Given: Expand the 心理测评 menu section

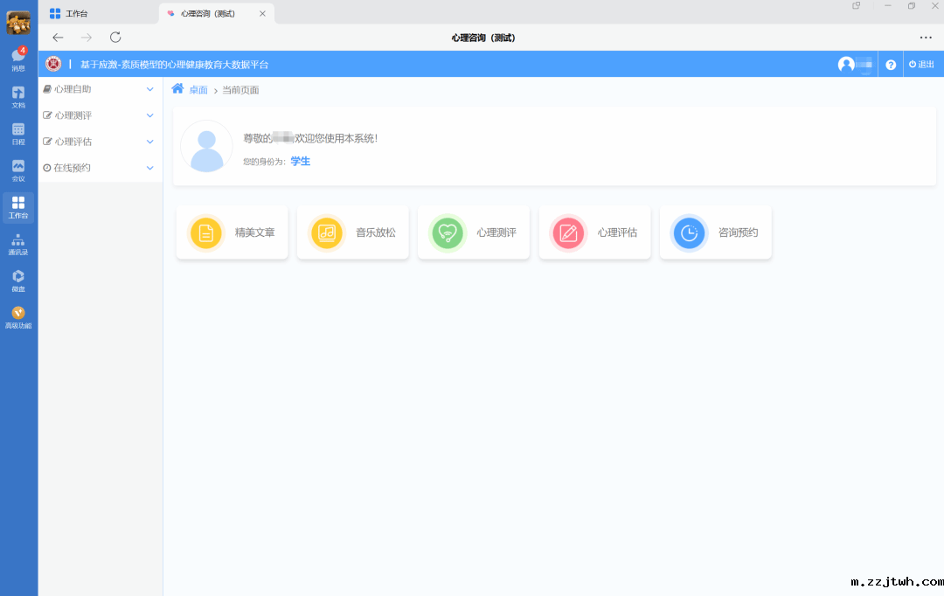Looking at the screenshot, I should coord(100,115).
